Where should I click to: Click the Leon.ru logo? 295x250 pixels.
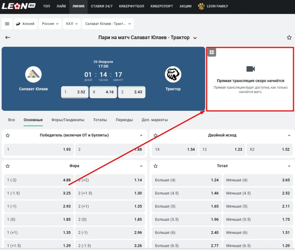tap(18, 6)
